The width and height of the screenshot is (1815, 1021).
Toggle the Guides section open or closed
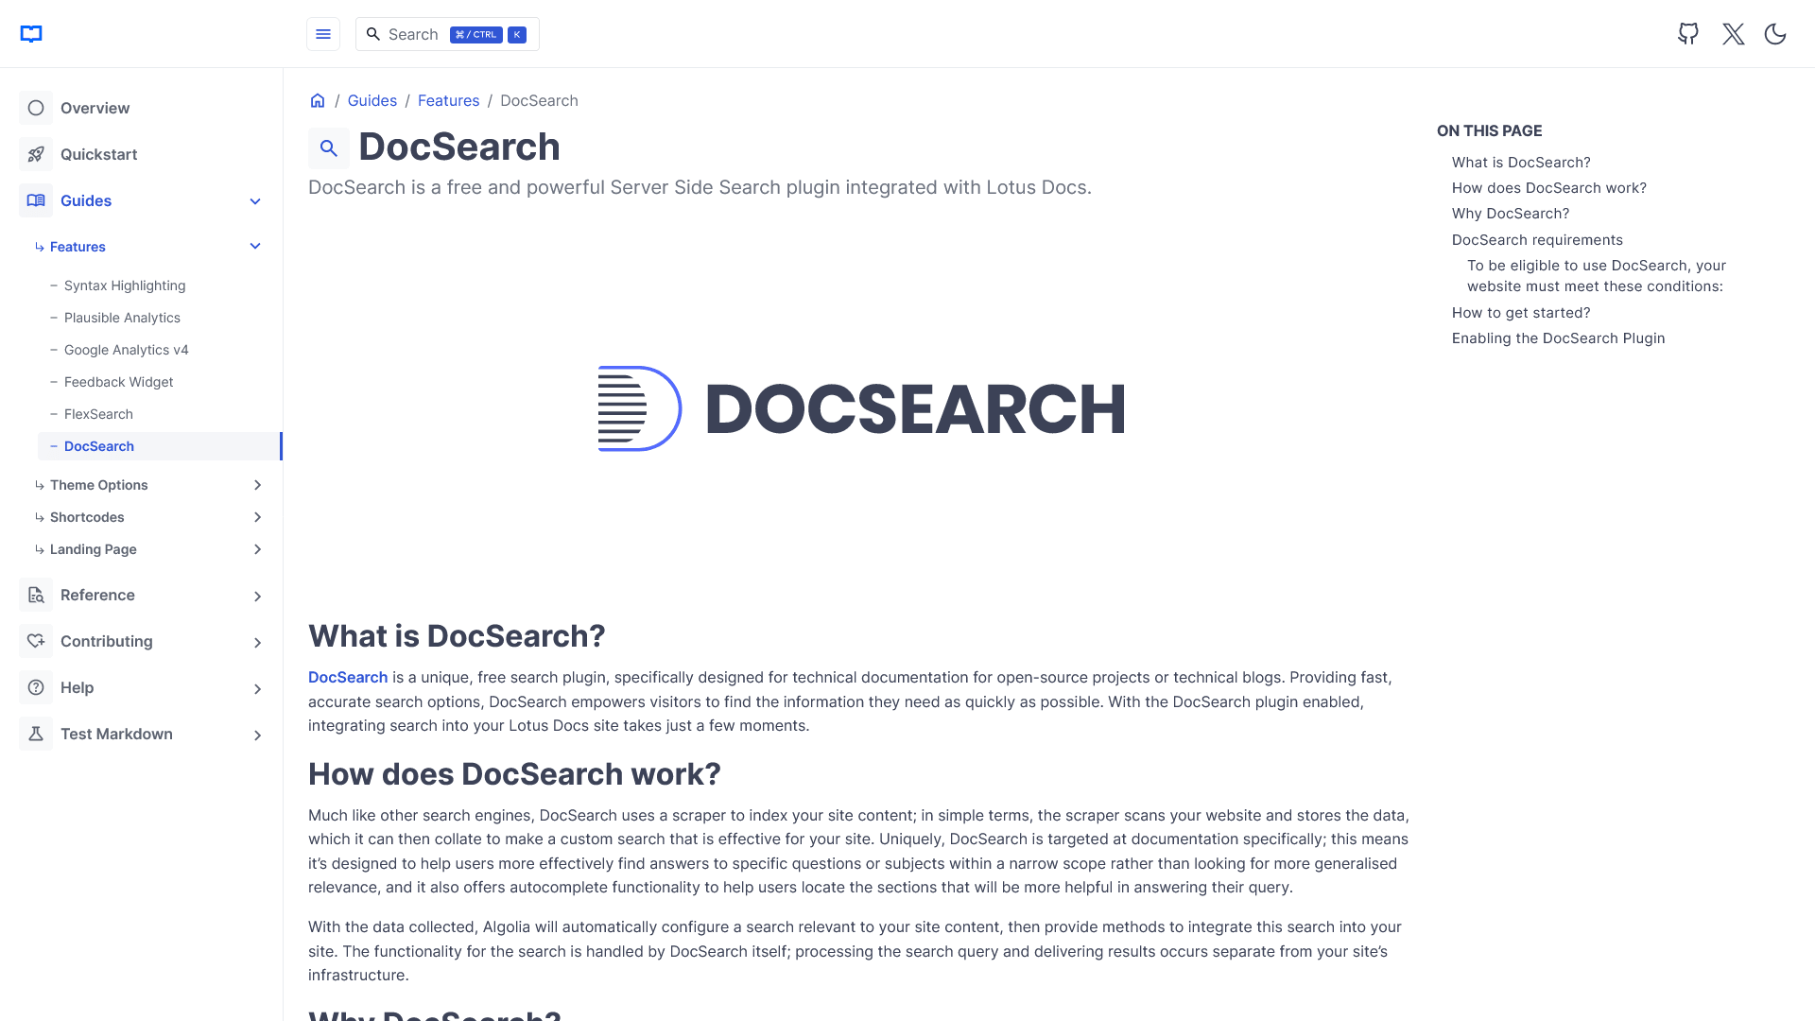click(x=257, y=200)
